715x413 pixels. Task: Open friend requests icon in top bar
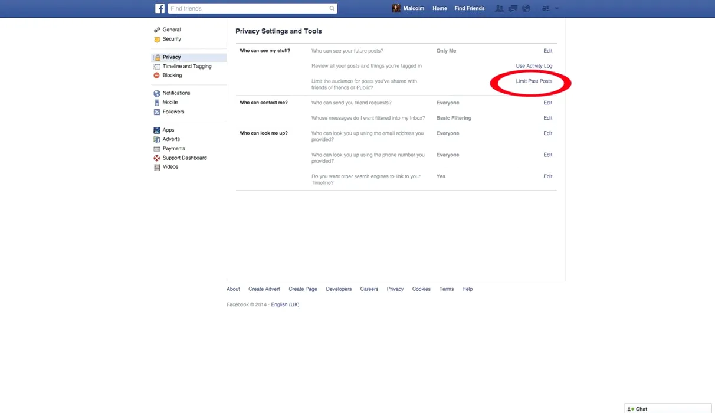(500, 8)
